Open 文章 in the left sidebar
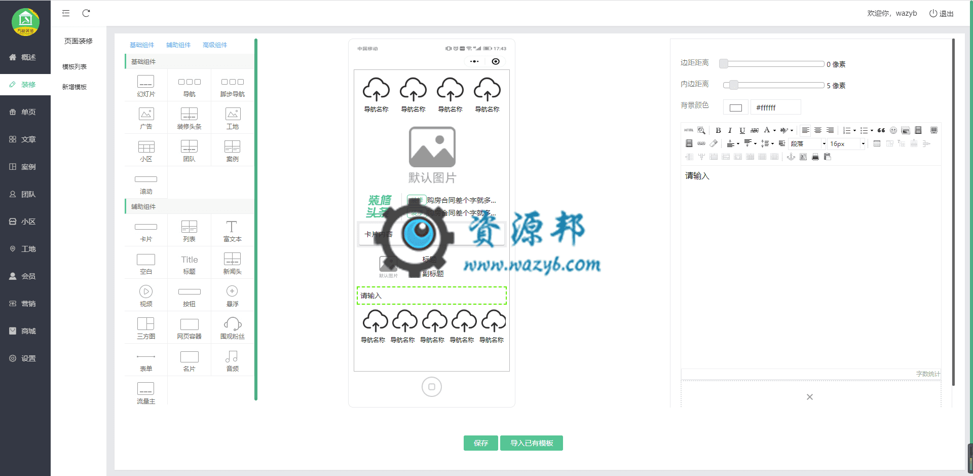The width and height of the screenshot is (973, 476). (x=25, y=139)
